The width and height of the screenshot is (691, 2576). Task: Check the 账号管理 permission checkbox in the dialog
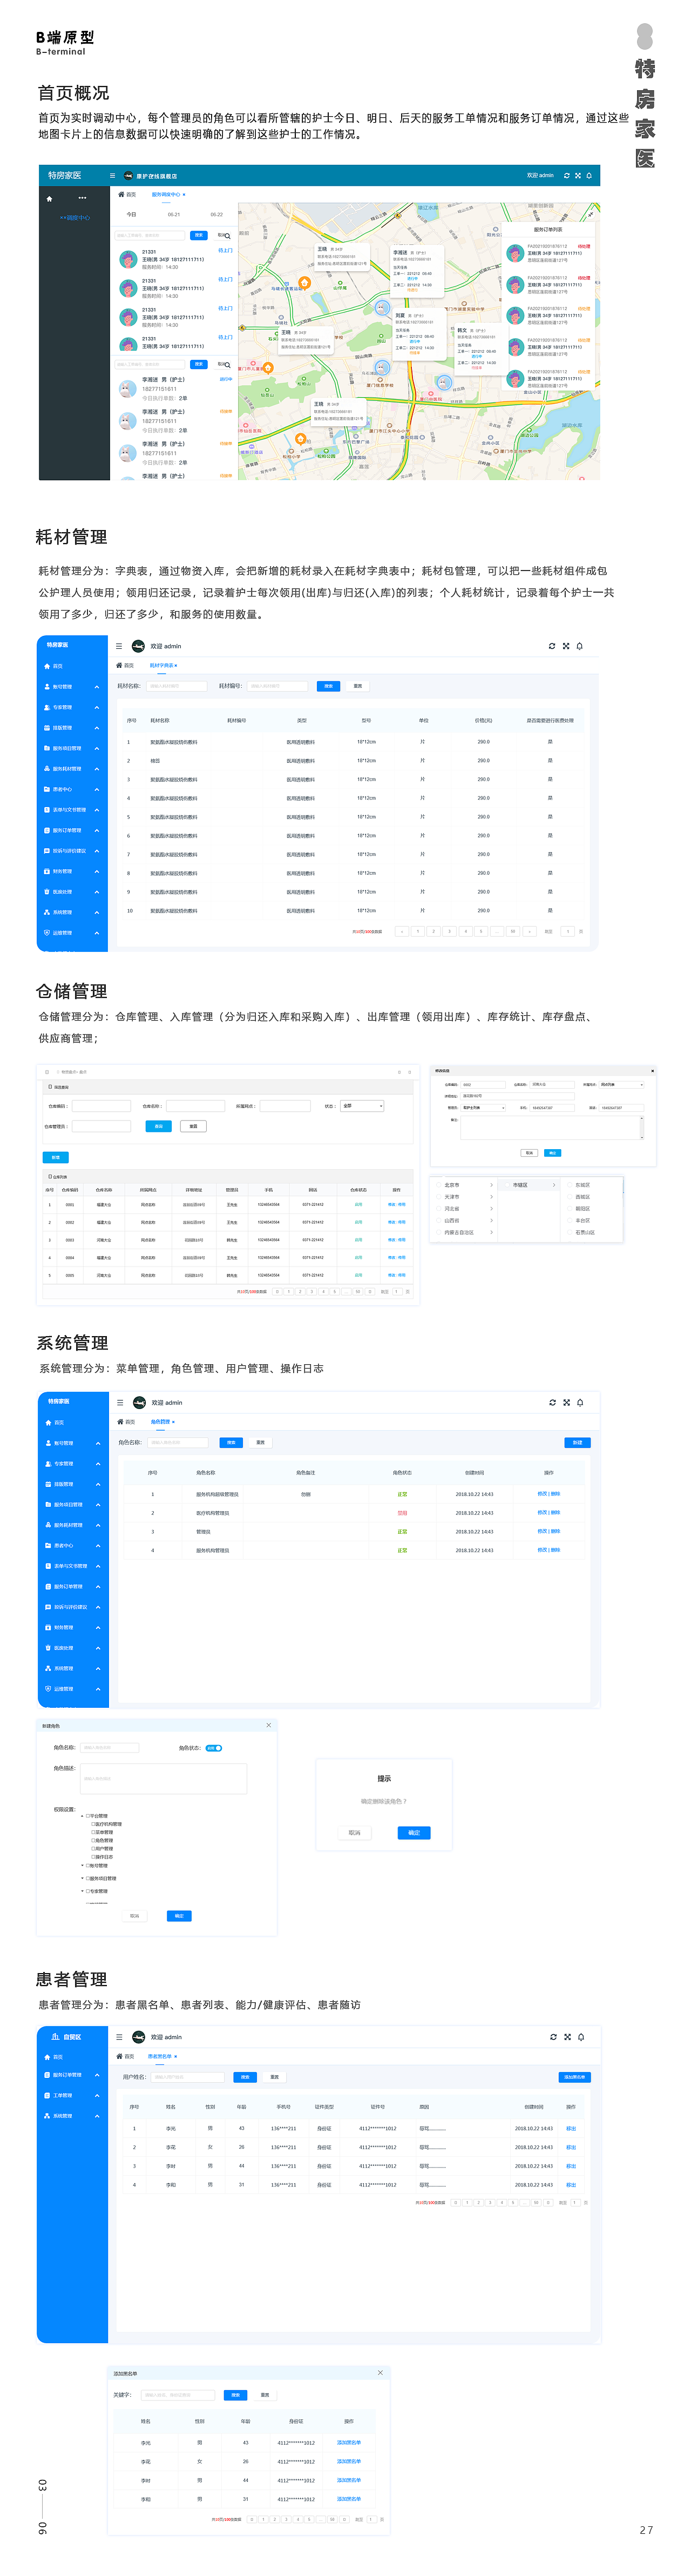[88, 1866]
